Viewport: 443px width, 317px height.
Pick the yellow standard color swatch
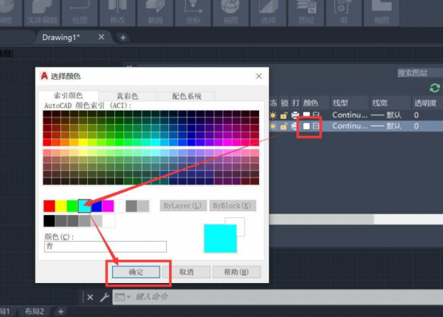[x=61, y=206]
